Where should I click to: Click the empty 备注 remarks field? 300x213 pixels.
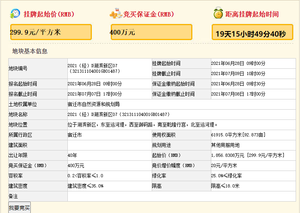(181, 196)
